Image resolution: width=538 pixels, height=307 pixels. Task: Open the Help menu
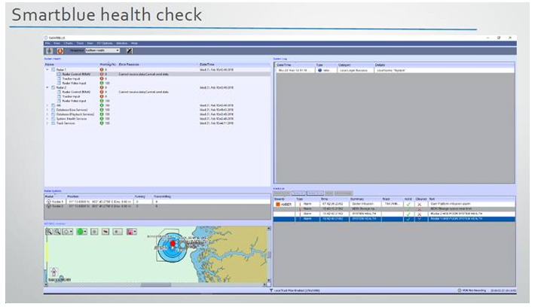coord(136,44)
